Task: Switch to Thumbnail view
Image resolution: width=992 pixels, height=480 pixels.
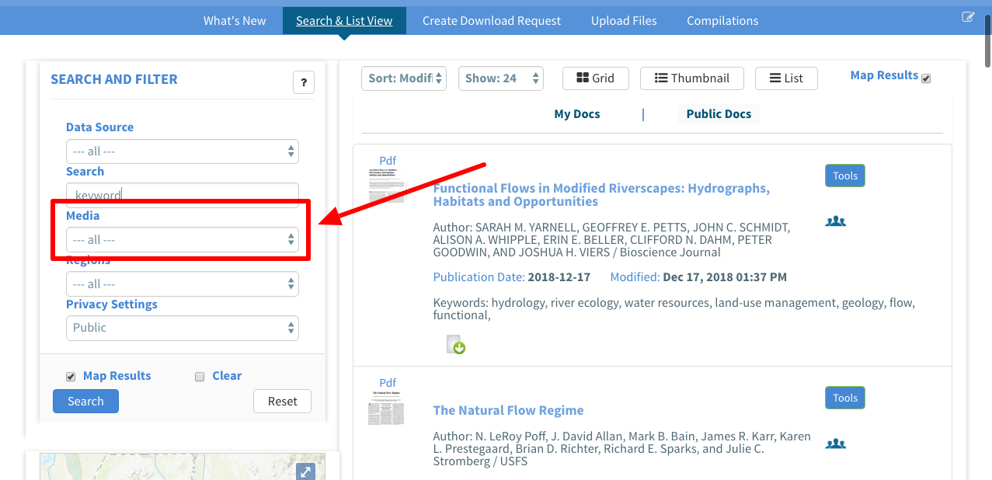Action: [x=691, y=78]
